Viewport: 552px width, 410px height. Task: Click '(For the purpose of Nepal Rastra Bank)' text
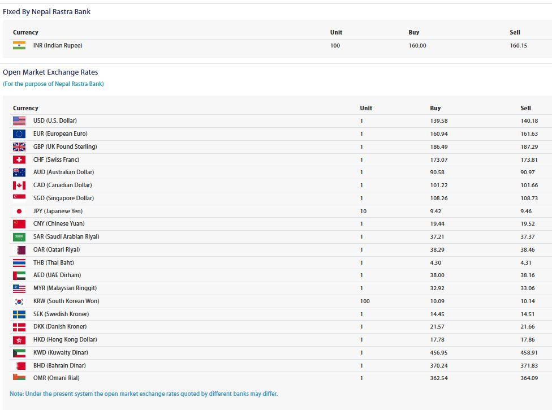click(53, 84)
